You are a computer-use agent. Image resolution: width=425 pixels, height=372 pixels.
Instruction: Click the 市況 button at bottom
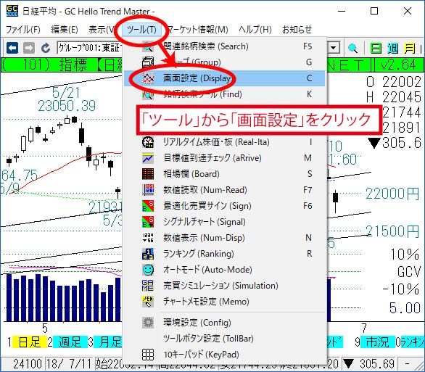pyautogui.click(x=377, y=342)
